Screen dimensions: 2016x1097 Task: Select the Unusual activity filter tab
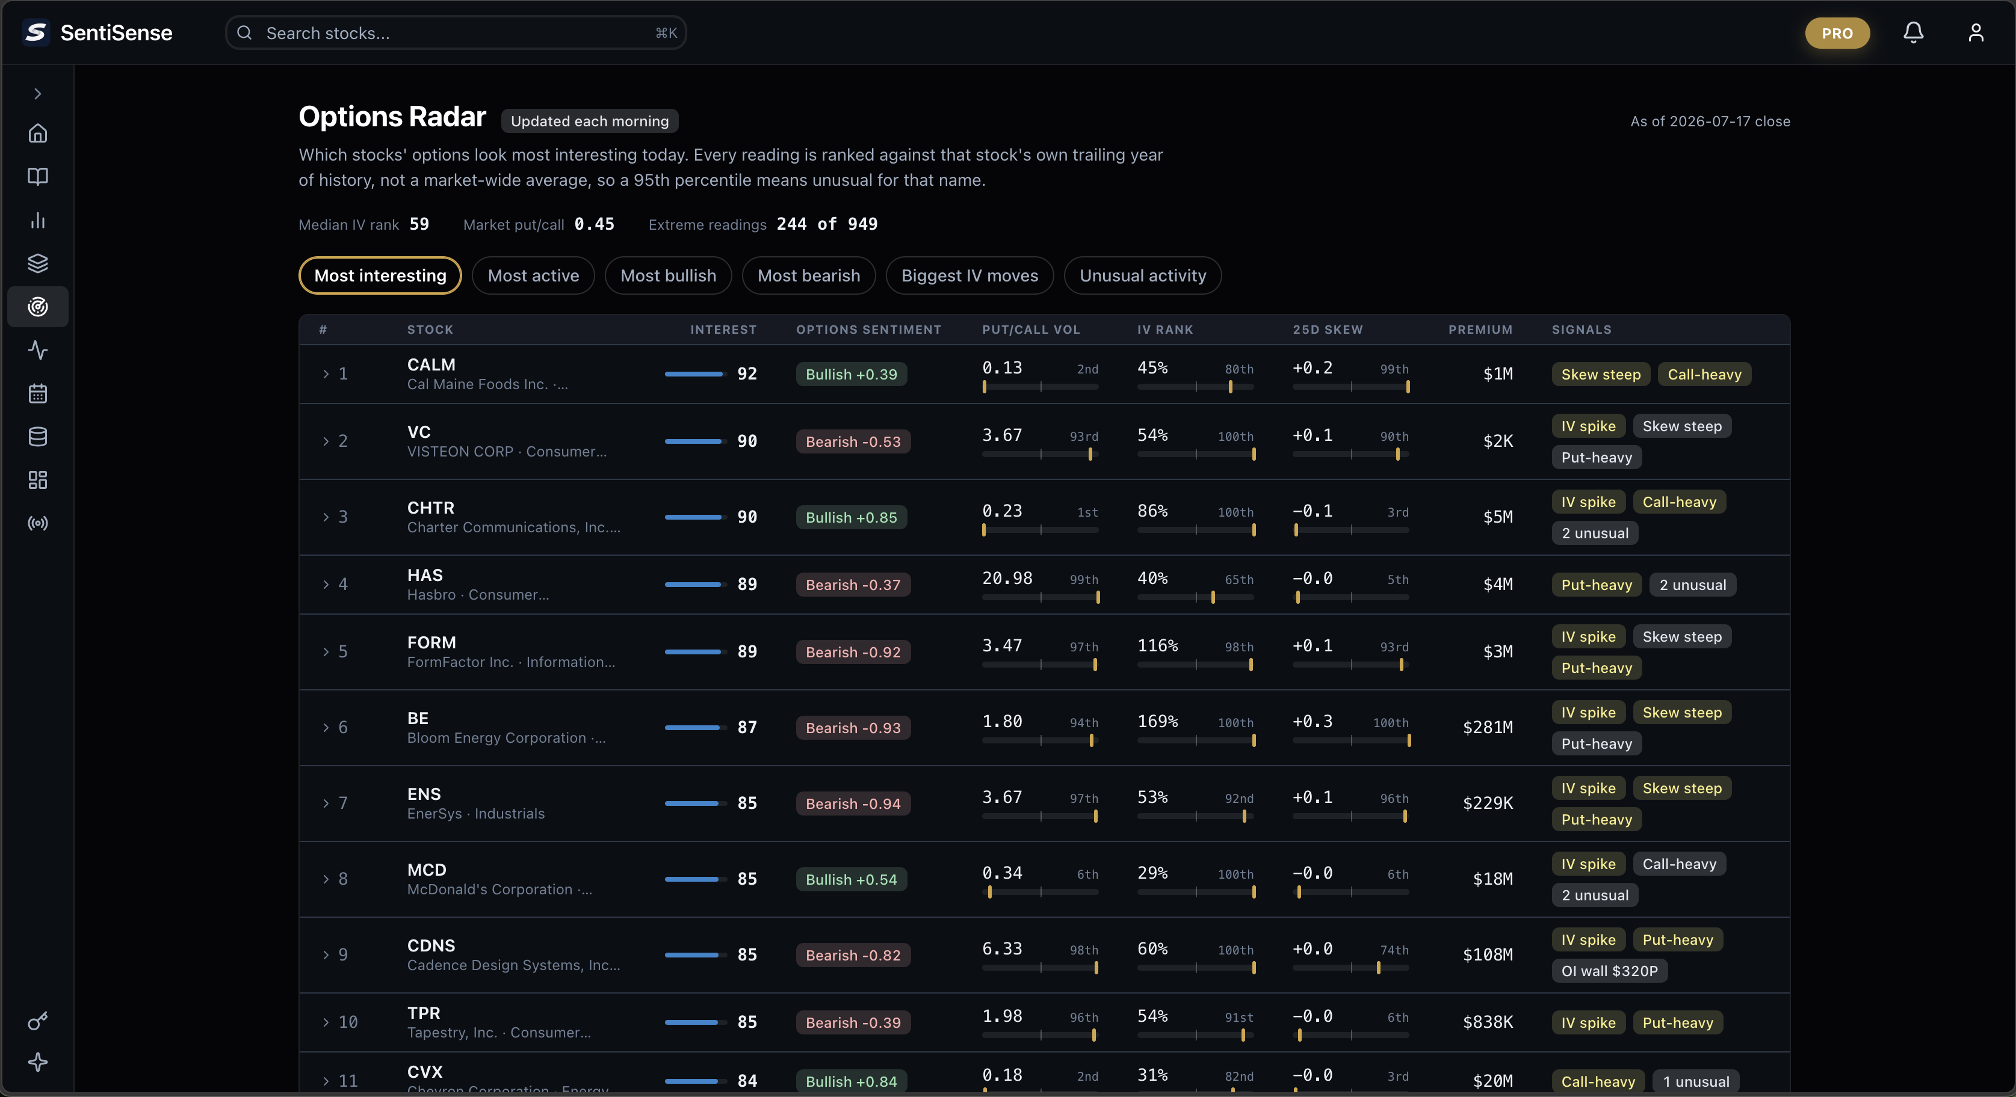click(1143, 275)
